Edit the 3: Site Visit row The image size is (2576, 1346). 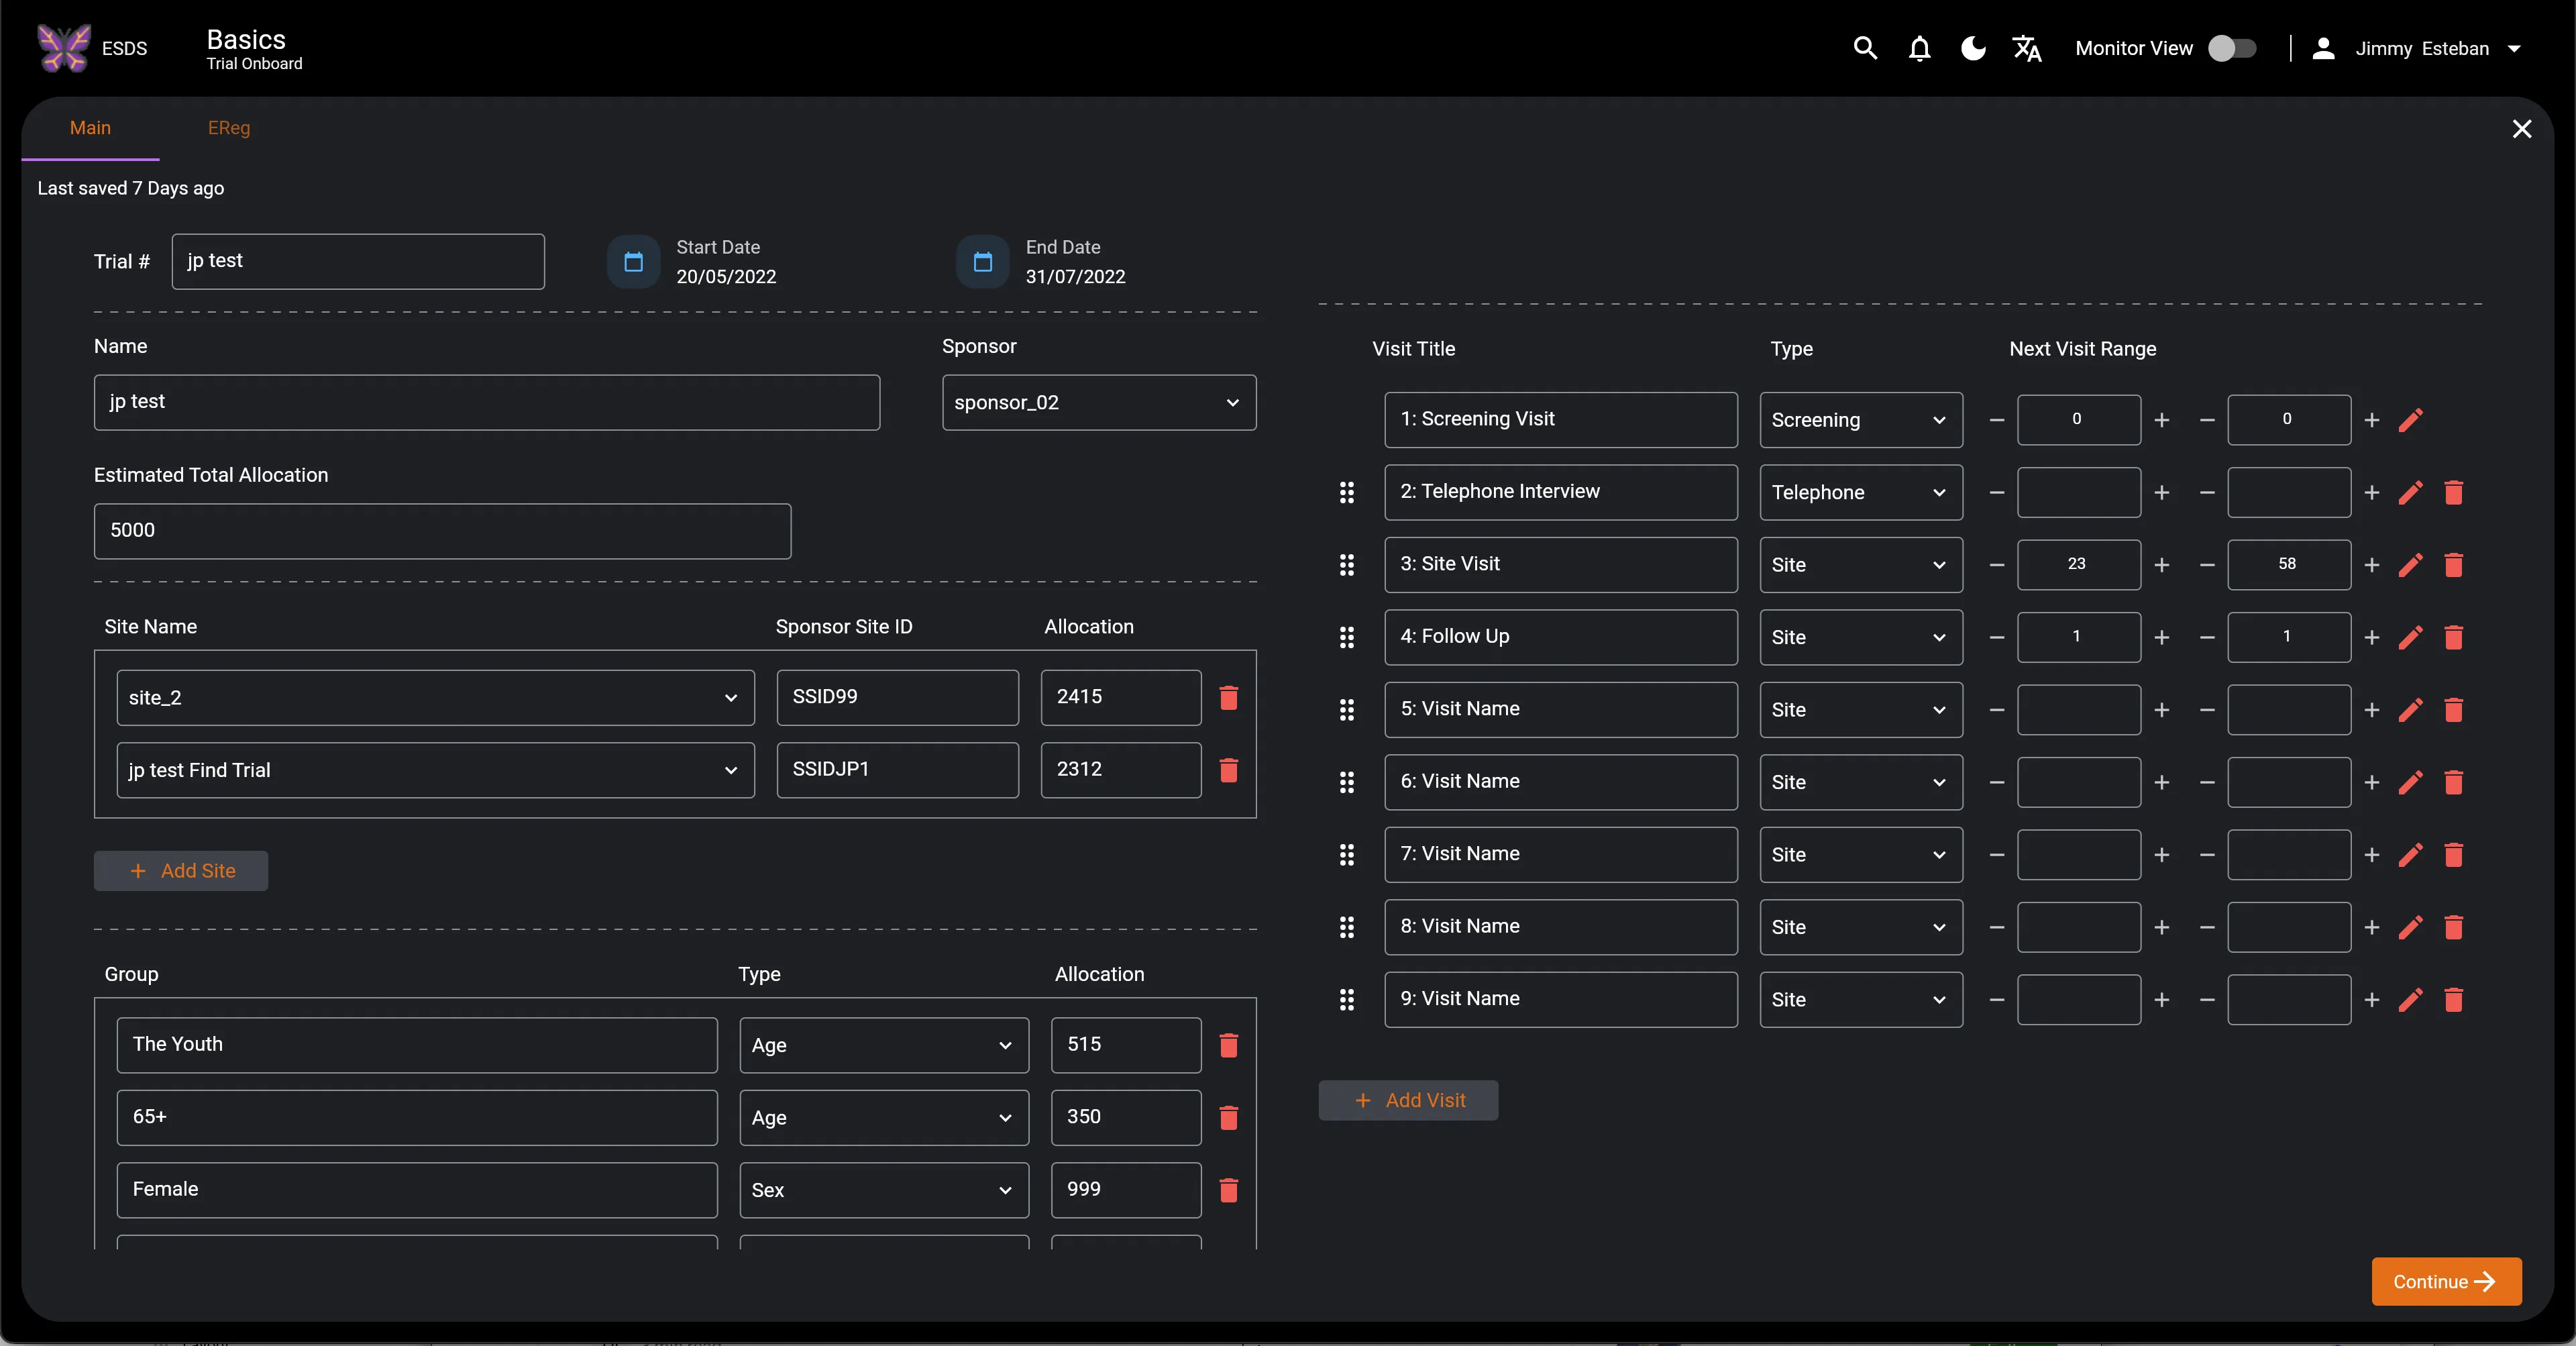click(2410, 565)
